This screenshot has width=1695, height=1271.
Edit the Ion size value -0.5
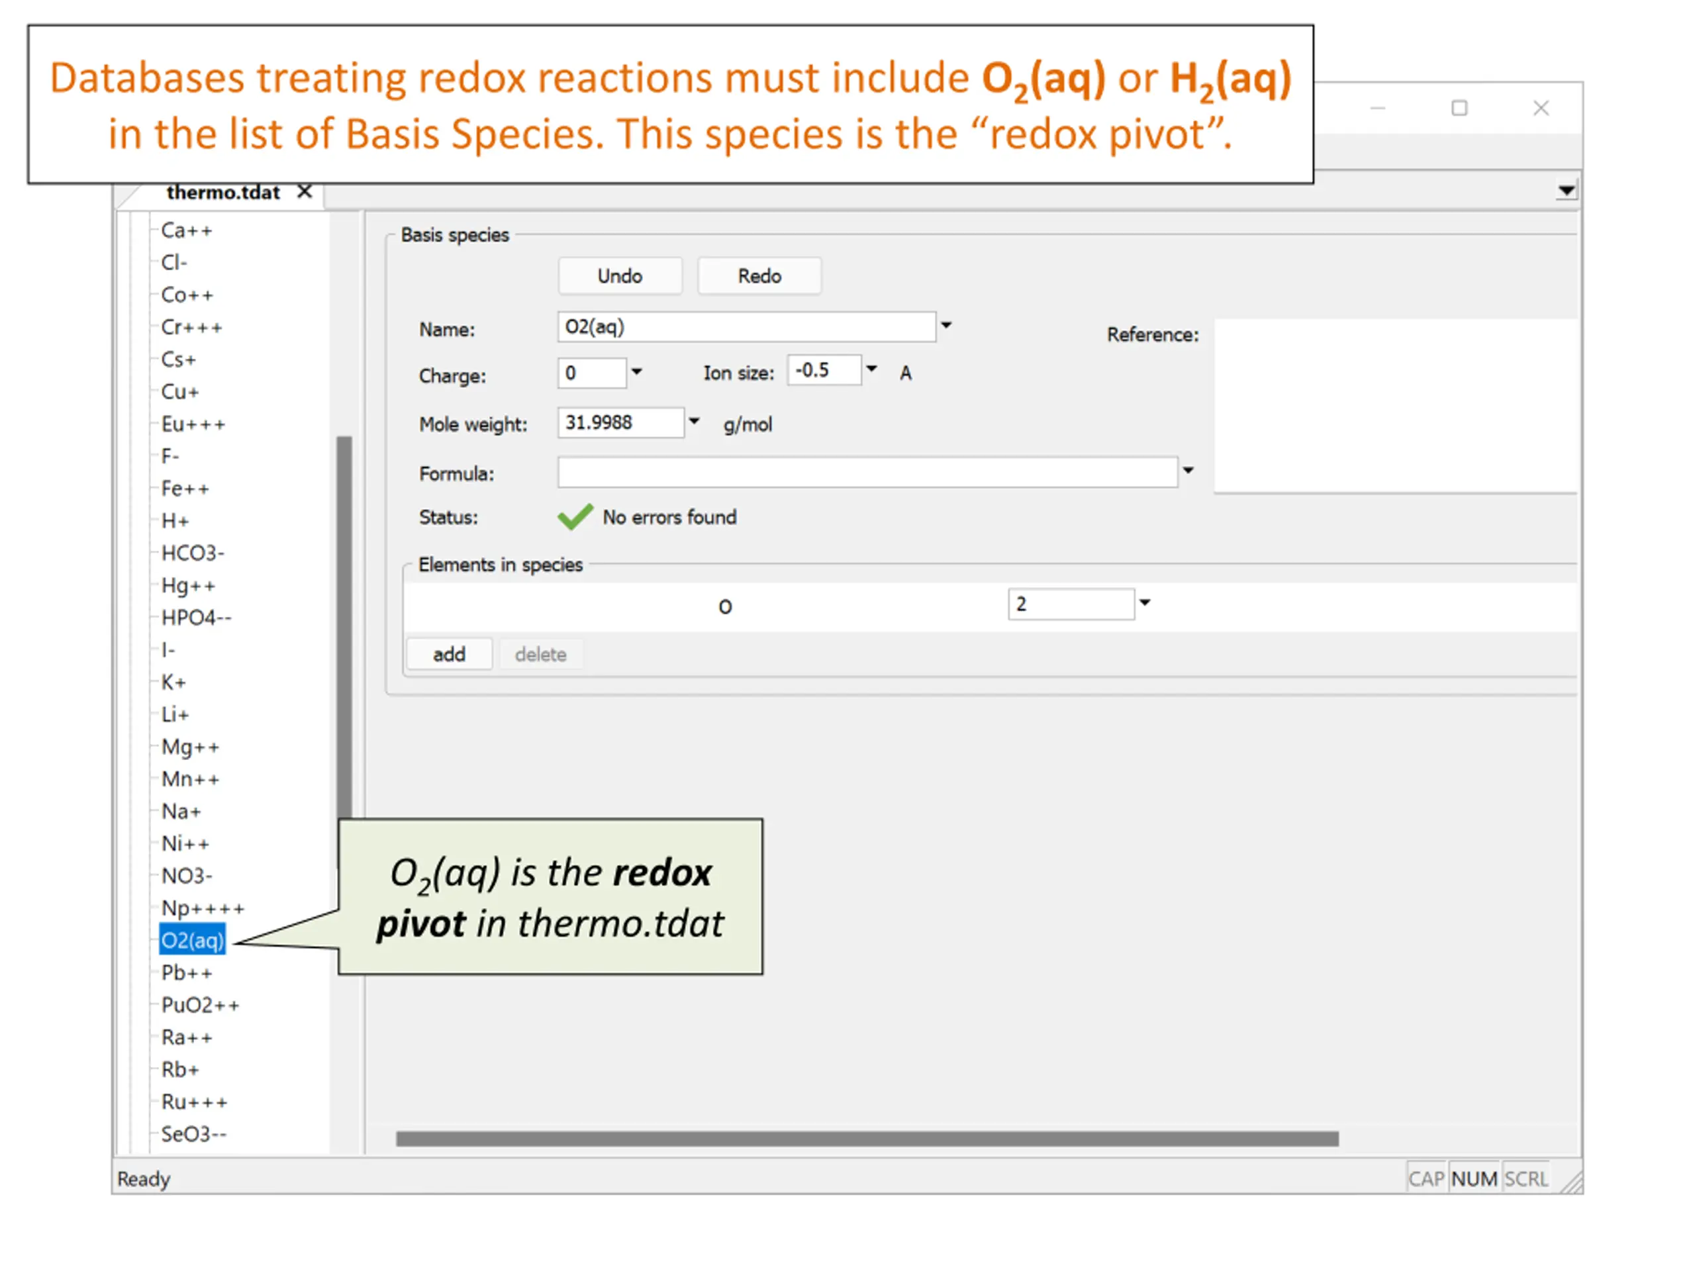pyautogui.click(x=824, y=370)
